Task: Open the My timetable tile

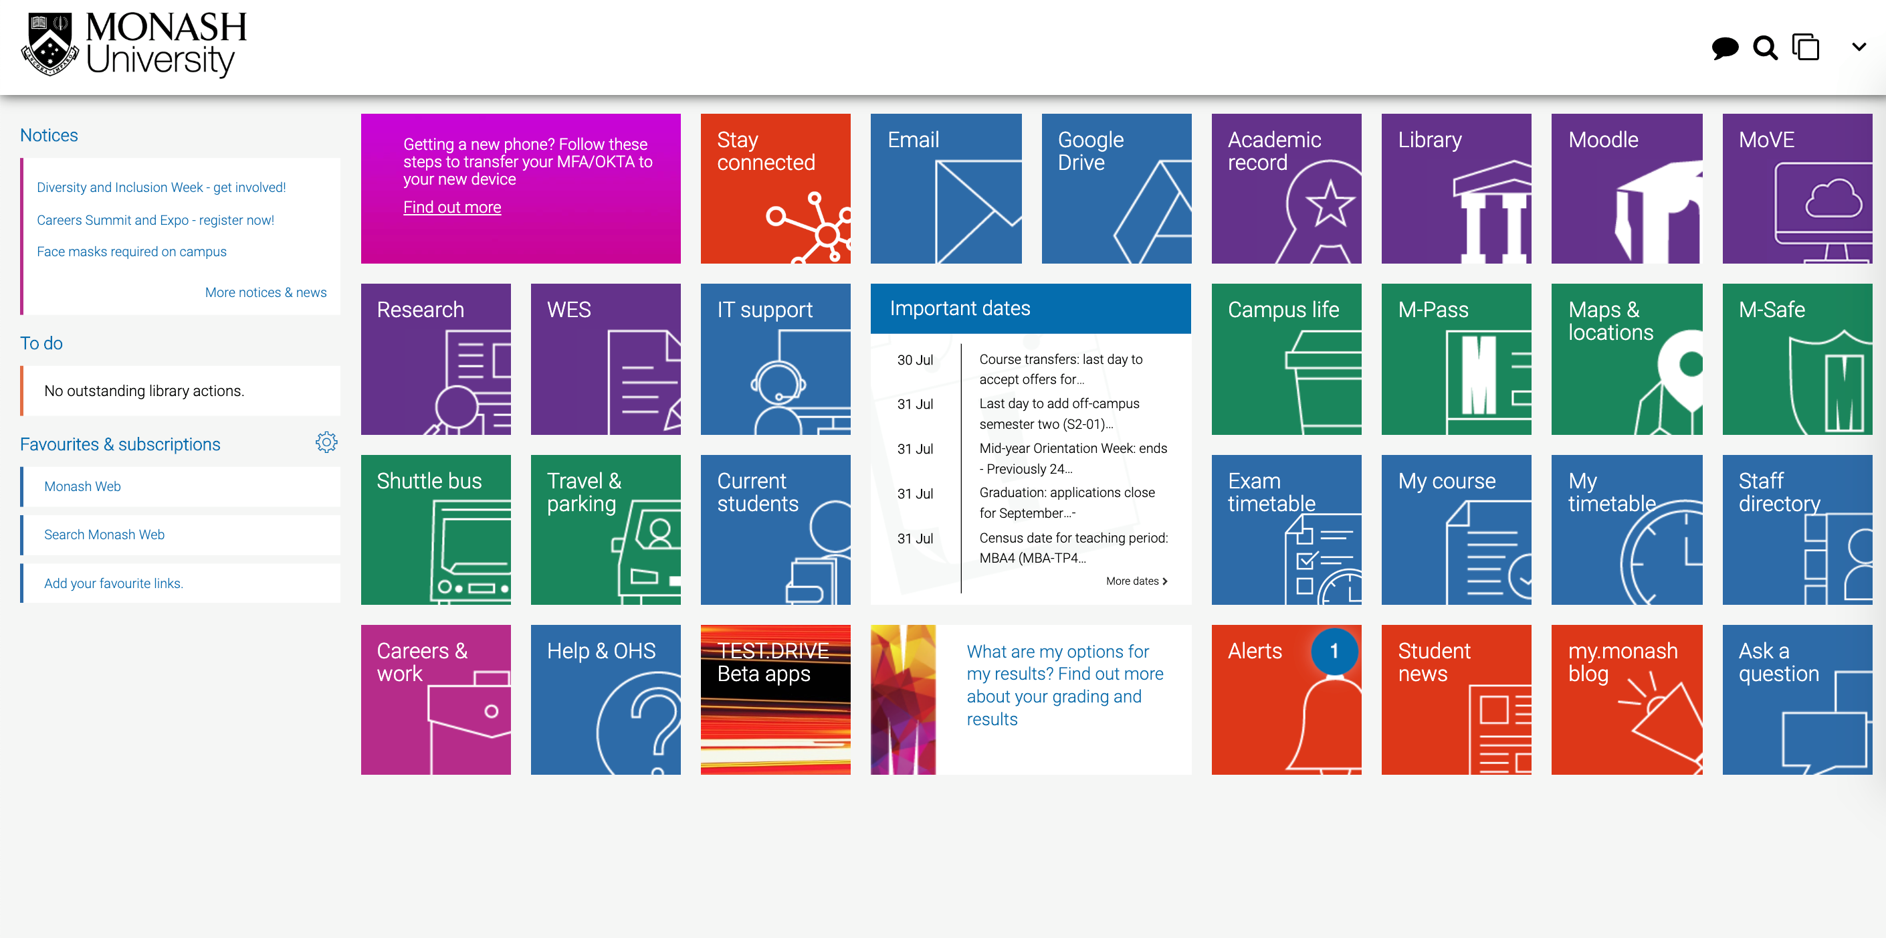Action: tap(1627, 529)
